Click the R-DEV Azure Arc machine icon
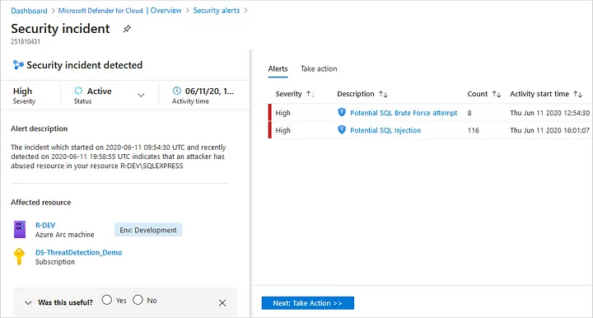The height and width of the screenshot is (318, 593). click(20, 230)
